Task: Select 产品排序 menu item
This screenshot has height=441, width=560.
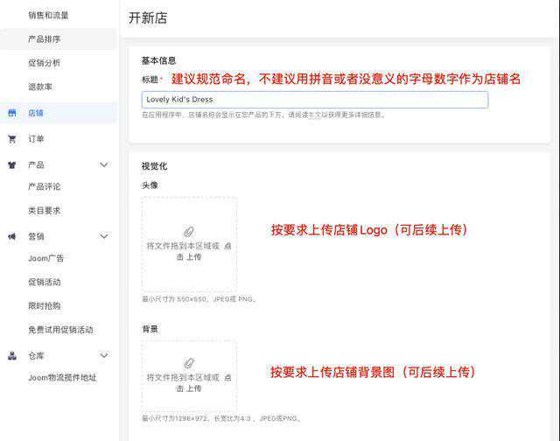Action: [x=45, y=39]
